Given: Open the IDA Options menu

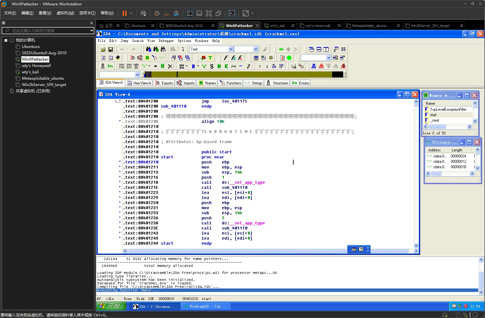Looking at the screenshot, I should [184, 41].
